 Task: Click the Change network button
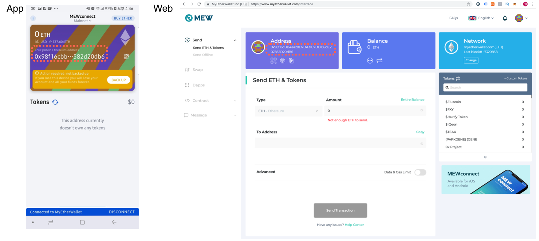(471, 60)
